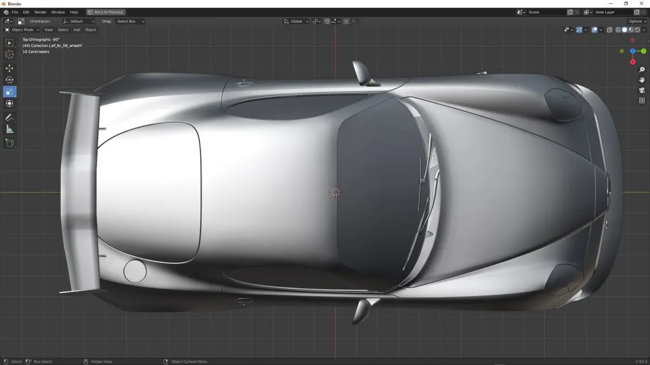
Task: Open the Orientation Default dropdown
Action: pos(79,21)
